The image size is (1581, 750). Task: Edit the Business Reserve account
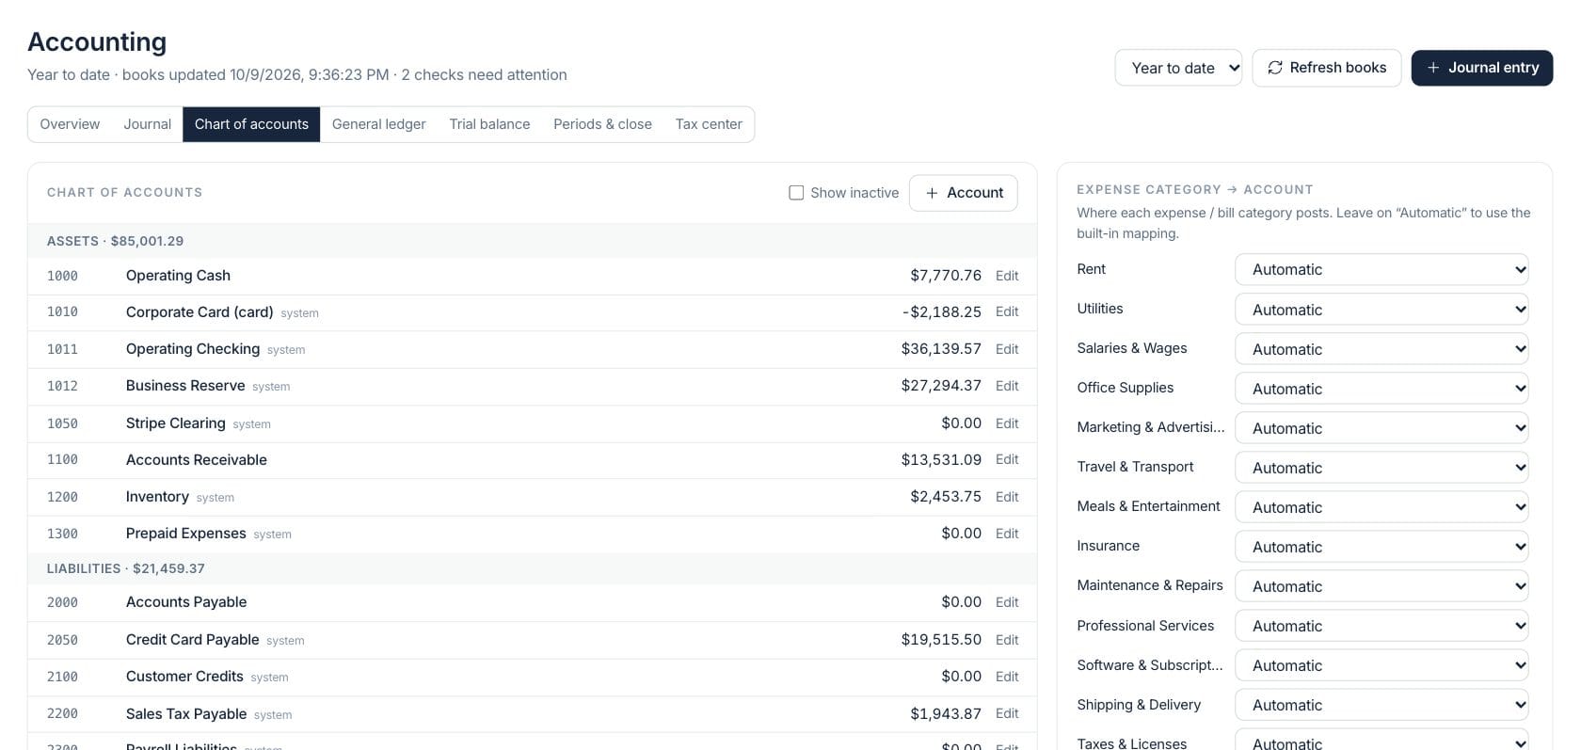[x=1007, y=386]
